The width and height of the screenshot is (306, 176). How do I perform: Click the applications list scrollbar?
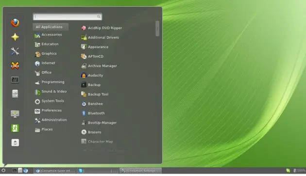point(157,29)
